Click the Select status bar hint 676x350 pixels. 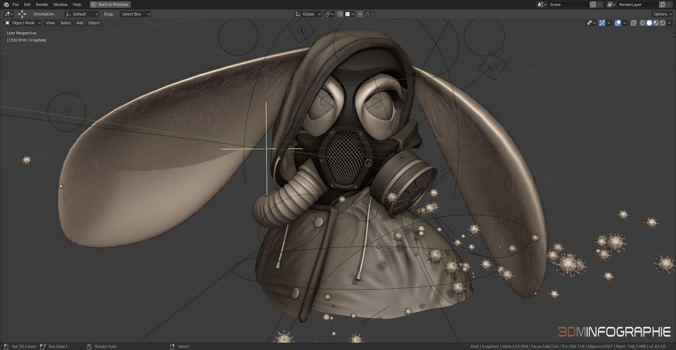pyautogui.click(x=183, y=346)
